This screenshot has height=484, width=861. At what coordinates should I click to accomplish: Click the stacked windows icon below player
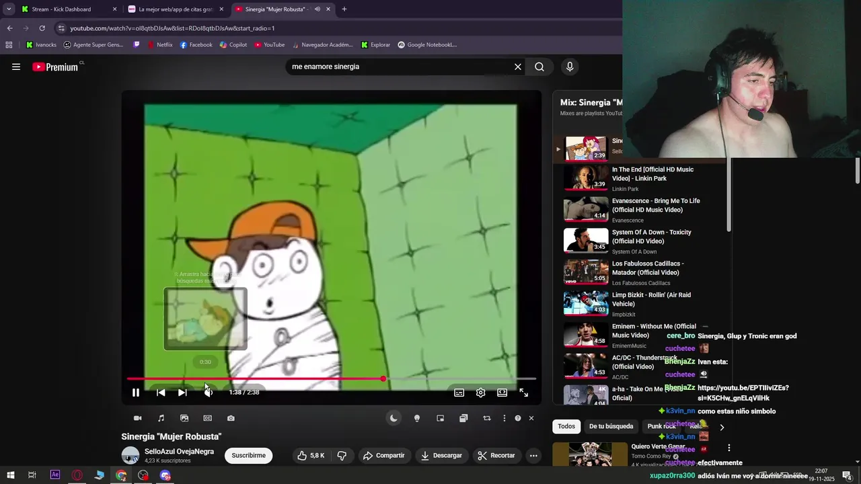click(x=463, y=418)
